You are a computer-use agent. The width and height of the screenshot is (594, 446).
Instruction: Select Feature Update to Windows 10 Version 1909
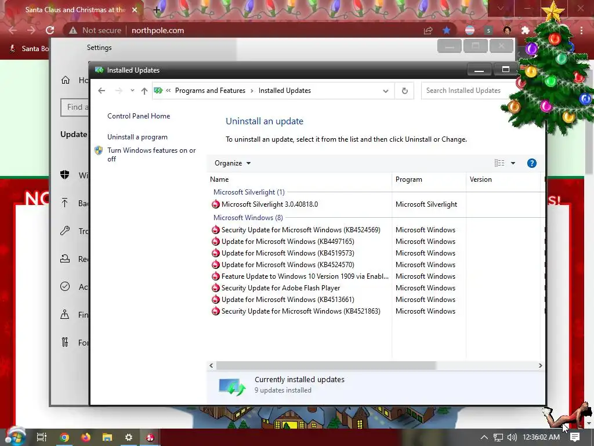[x=305, y=276]
